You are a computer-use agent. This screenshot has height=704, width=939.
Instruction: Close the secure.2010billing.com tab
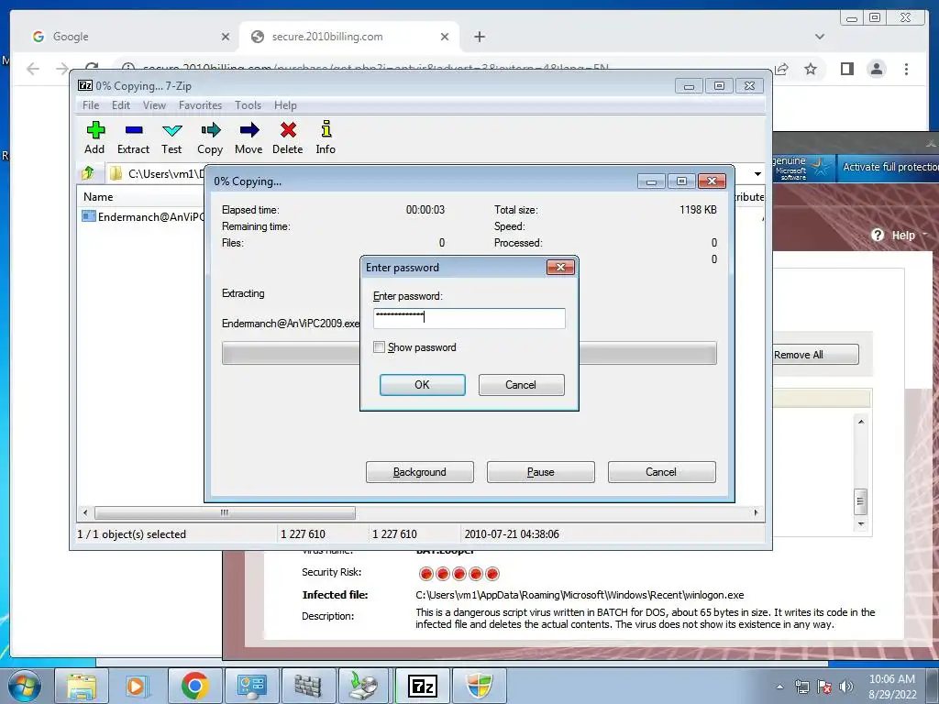[445, 37]
